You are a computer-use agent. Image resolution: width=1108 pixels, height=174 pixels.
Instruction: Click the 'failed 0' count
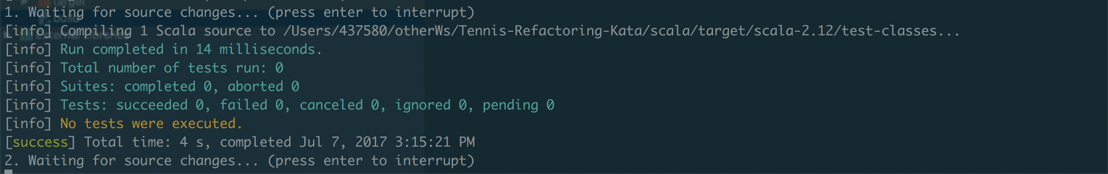[255, 105]
